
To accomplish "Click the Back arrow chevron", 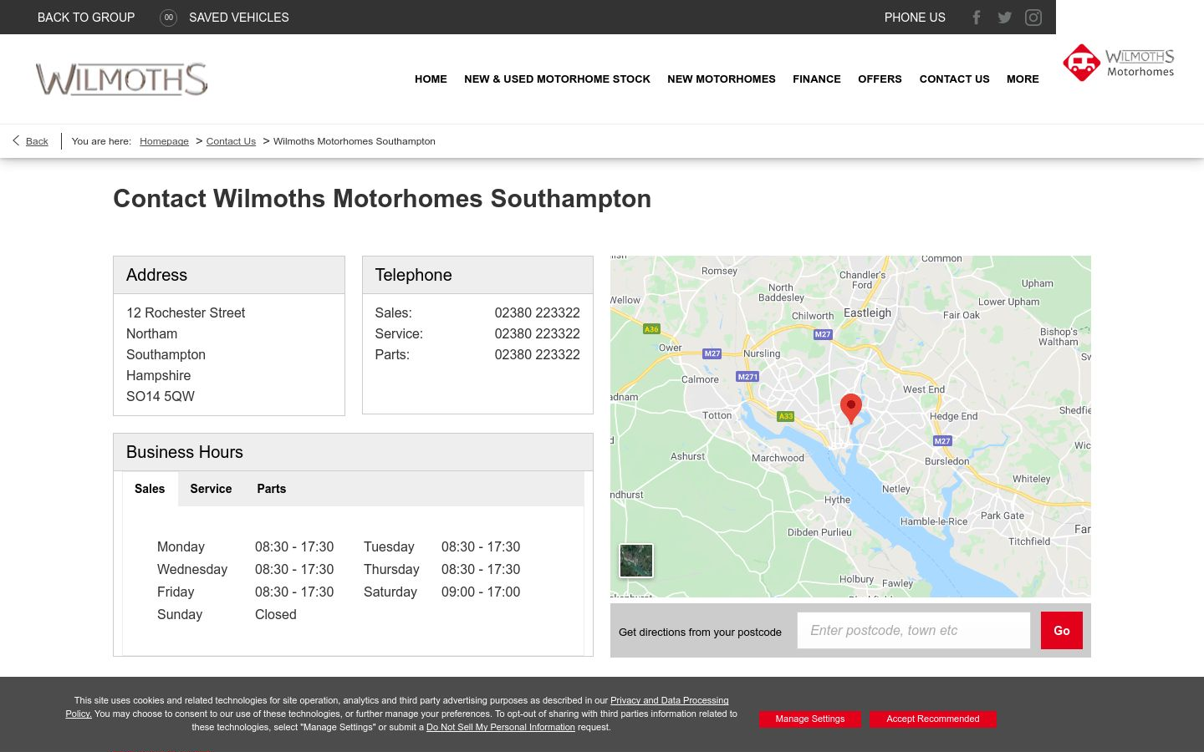I will (16, 140).
